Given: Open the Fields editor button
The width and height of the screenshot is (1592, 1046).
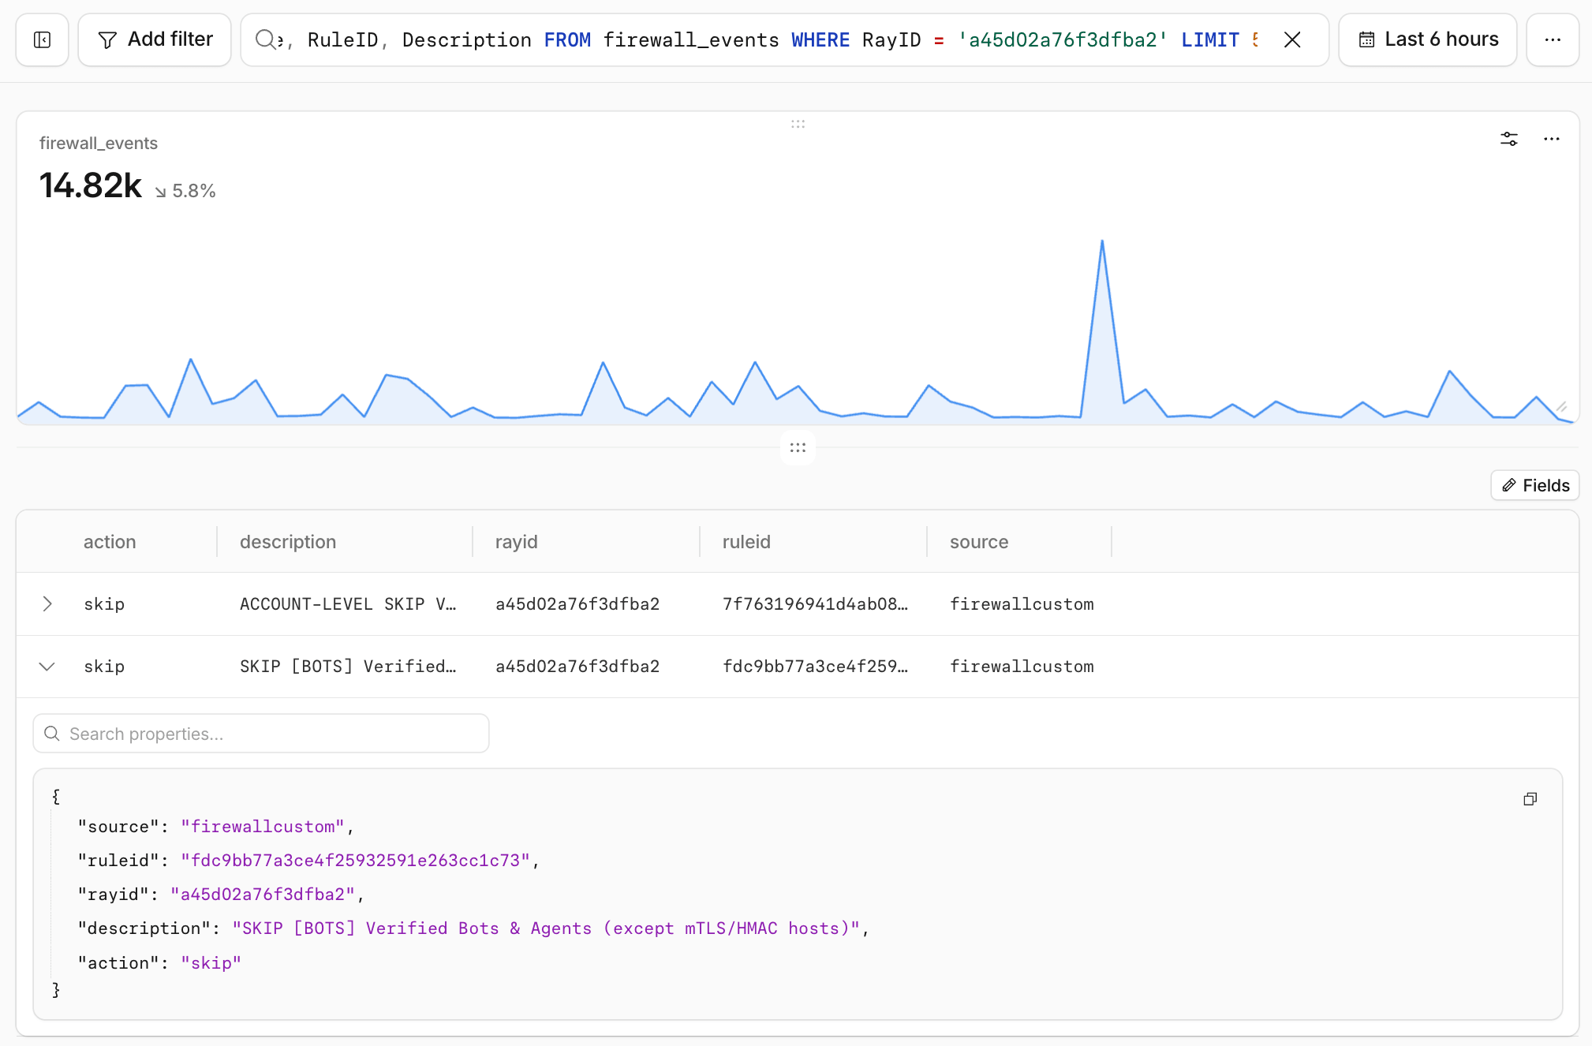Looking at the screenshot, I should click(x=1535, y=485).
